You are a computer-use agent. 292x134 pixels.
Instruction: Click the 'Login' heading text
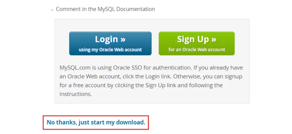(x=106, y=39)
